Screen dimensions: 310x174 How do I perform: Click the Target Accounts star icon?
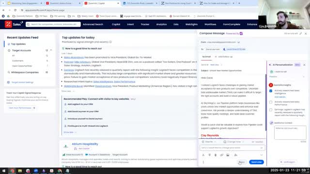point(9,50)
